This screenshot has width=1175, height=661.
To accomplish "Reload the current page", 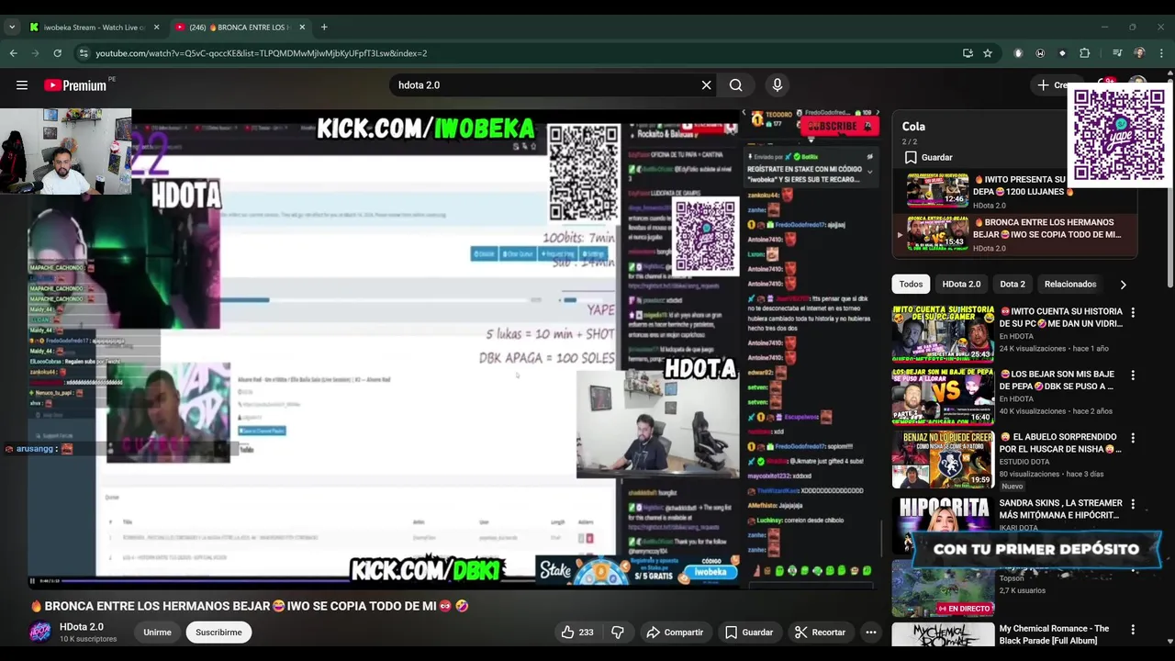I will [58, 53].
